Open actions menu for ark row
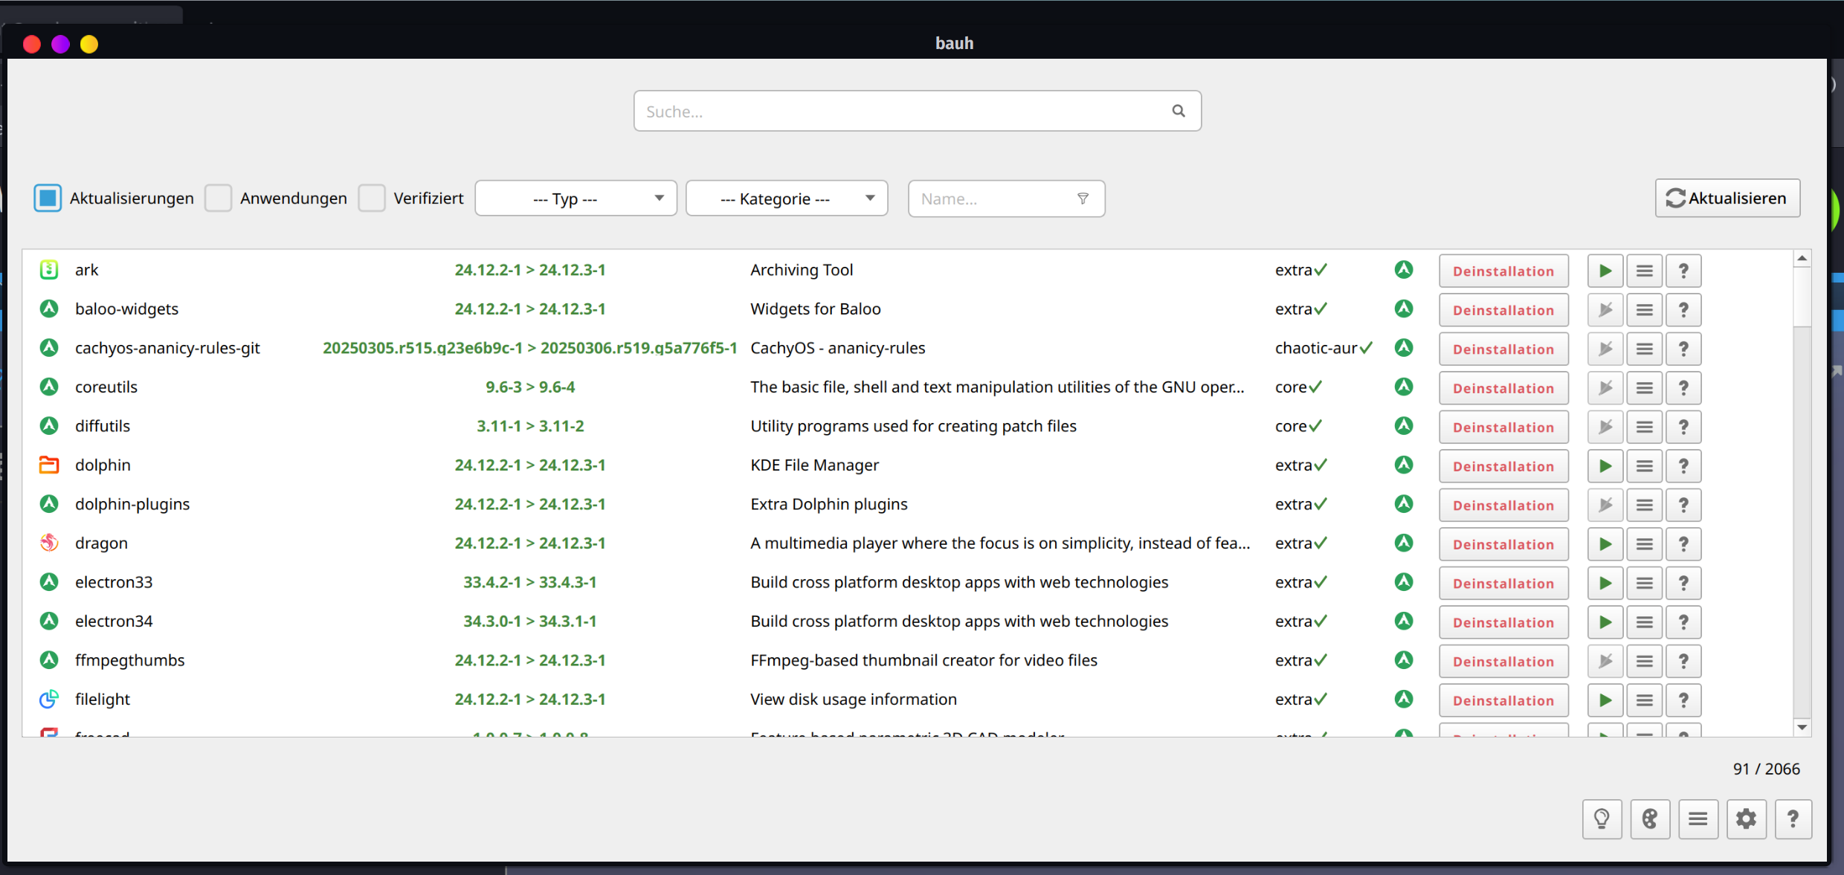The height and width of the screenshot is (875, 1844). click(1645, 271)
